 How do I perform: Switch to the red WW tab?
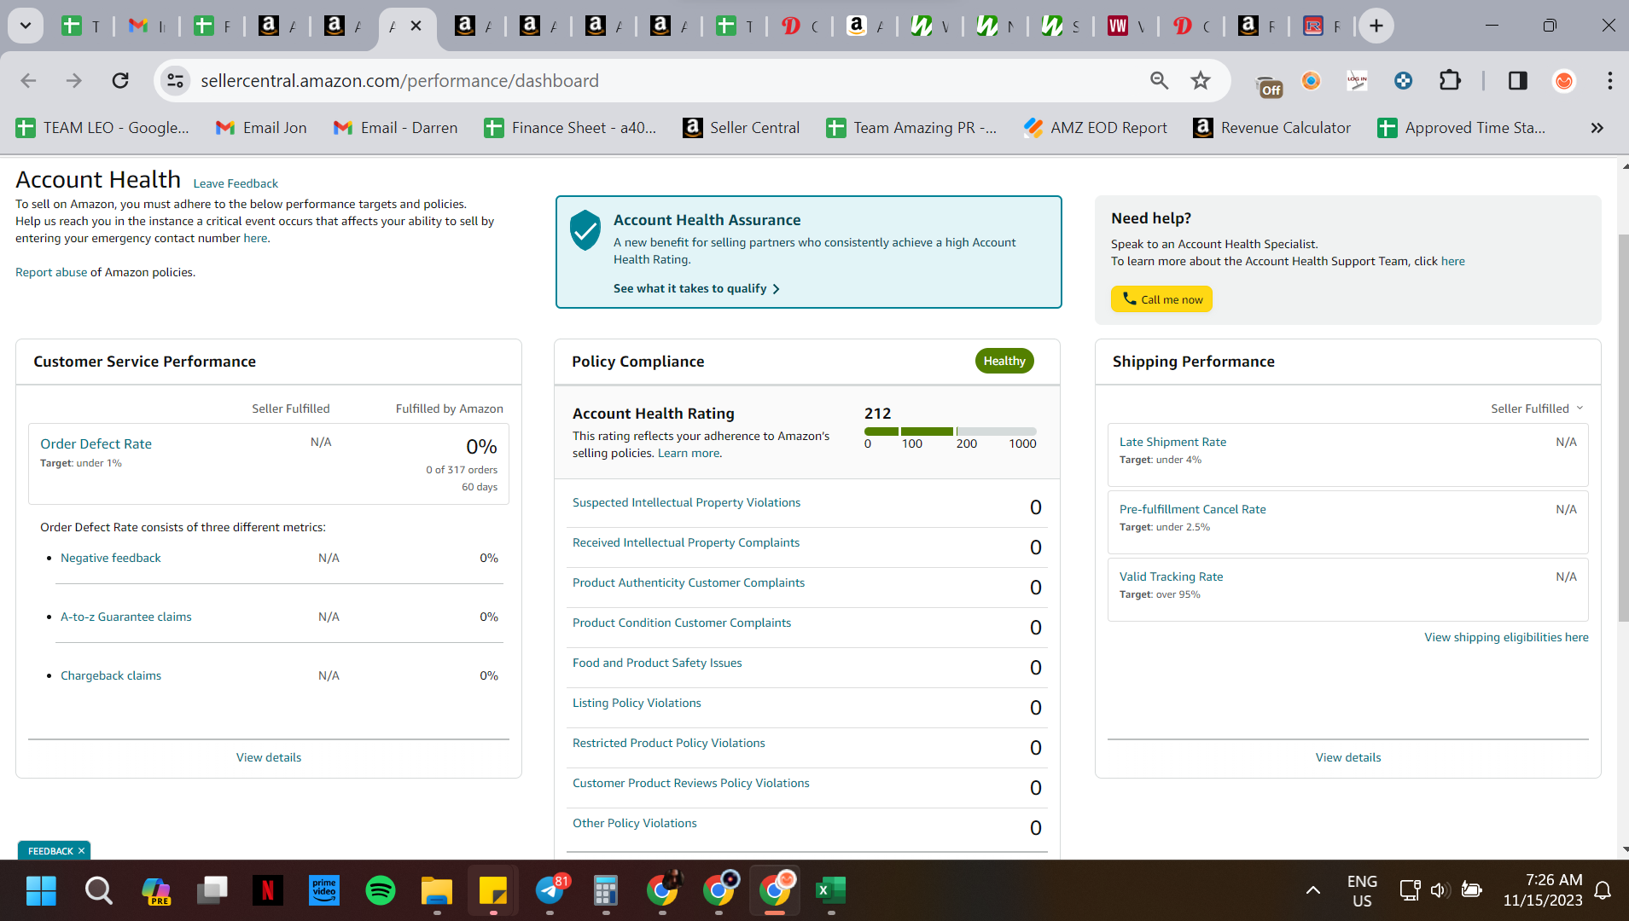[1126, 26]
